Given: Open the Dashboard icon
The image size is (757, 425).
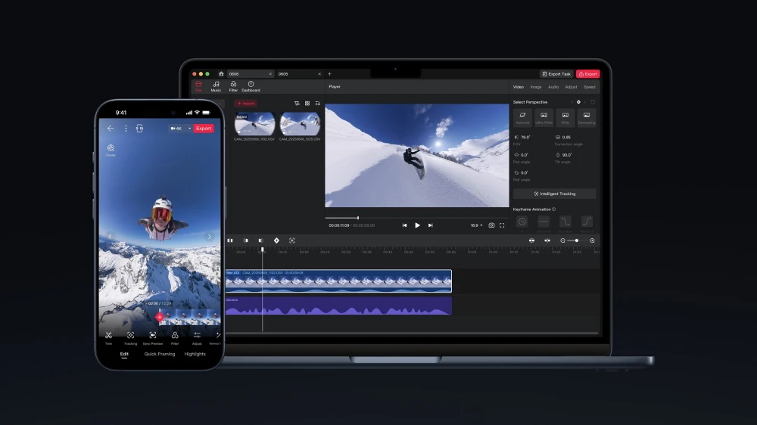Looking at the screenshot, I should point(251,86).
